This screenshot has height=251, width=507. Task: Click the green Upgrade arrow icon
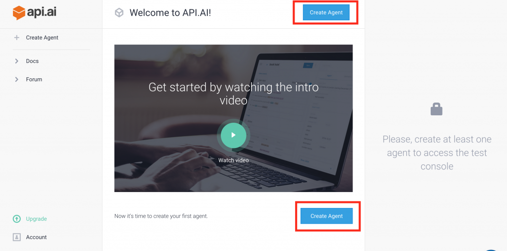16,219
